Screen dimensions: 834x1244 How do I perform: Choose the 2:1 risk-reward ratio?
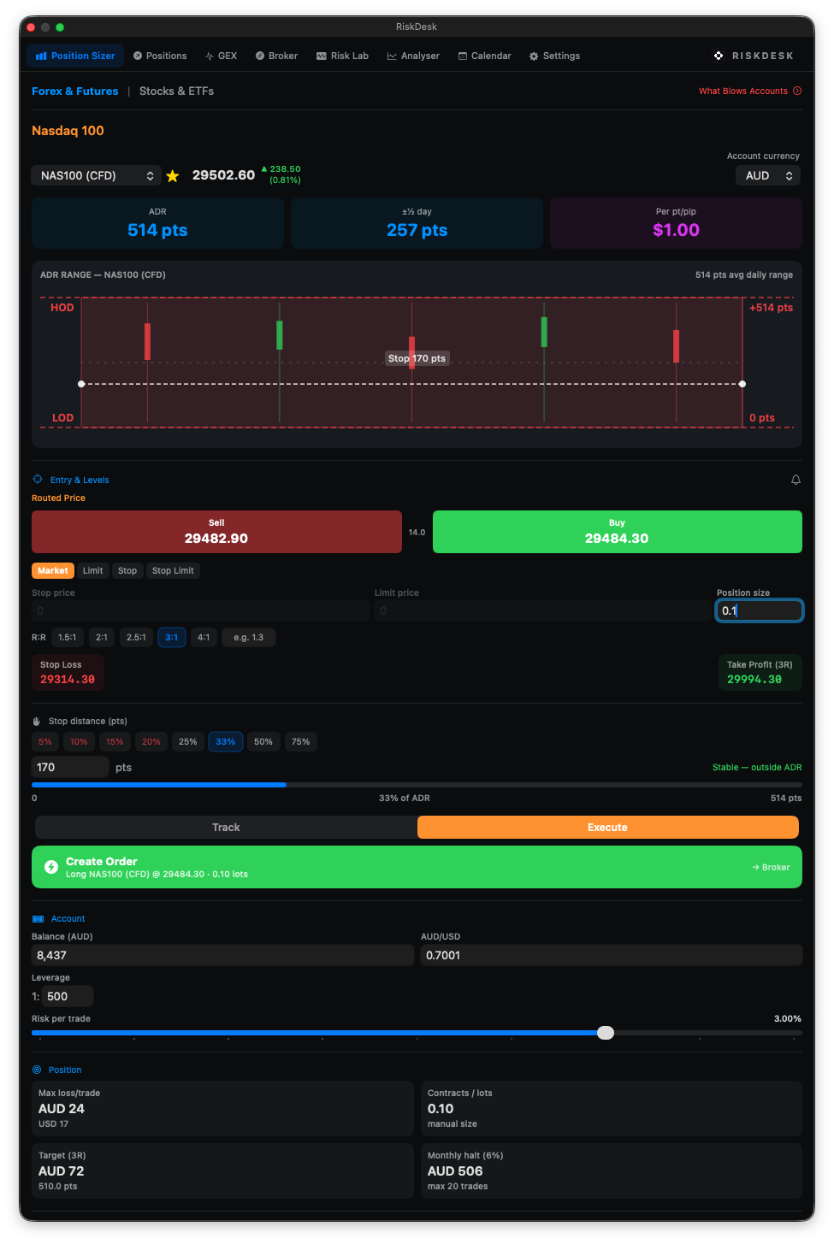pos(102,637)
